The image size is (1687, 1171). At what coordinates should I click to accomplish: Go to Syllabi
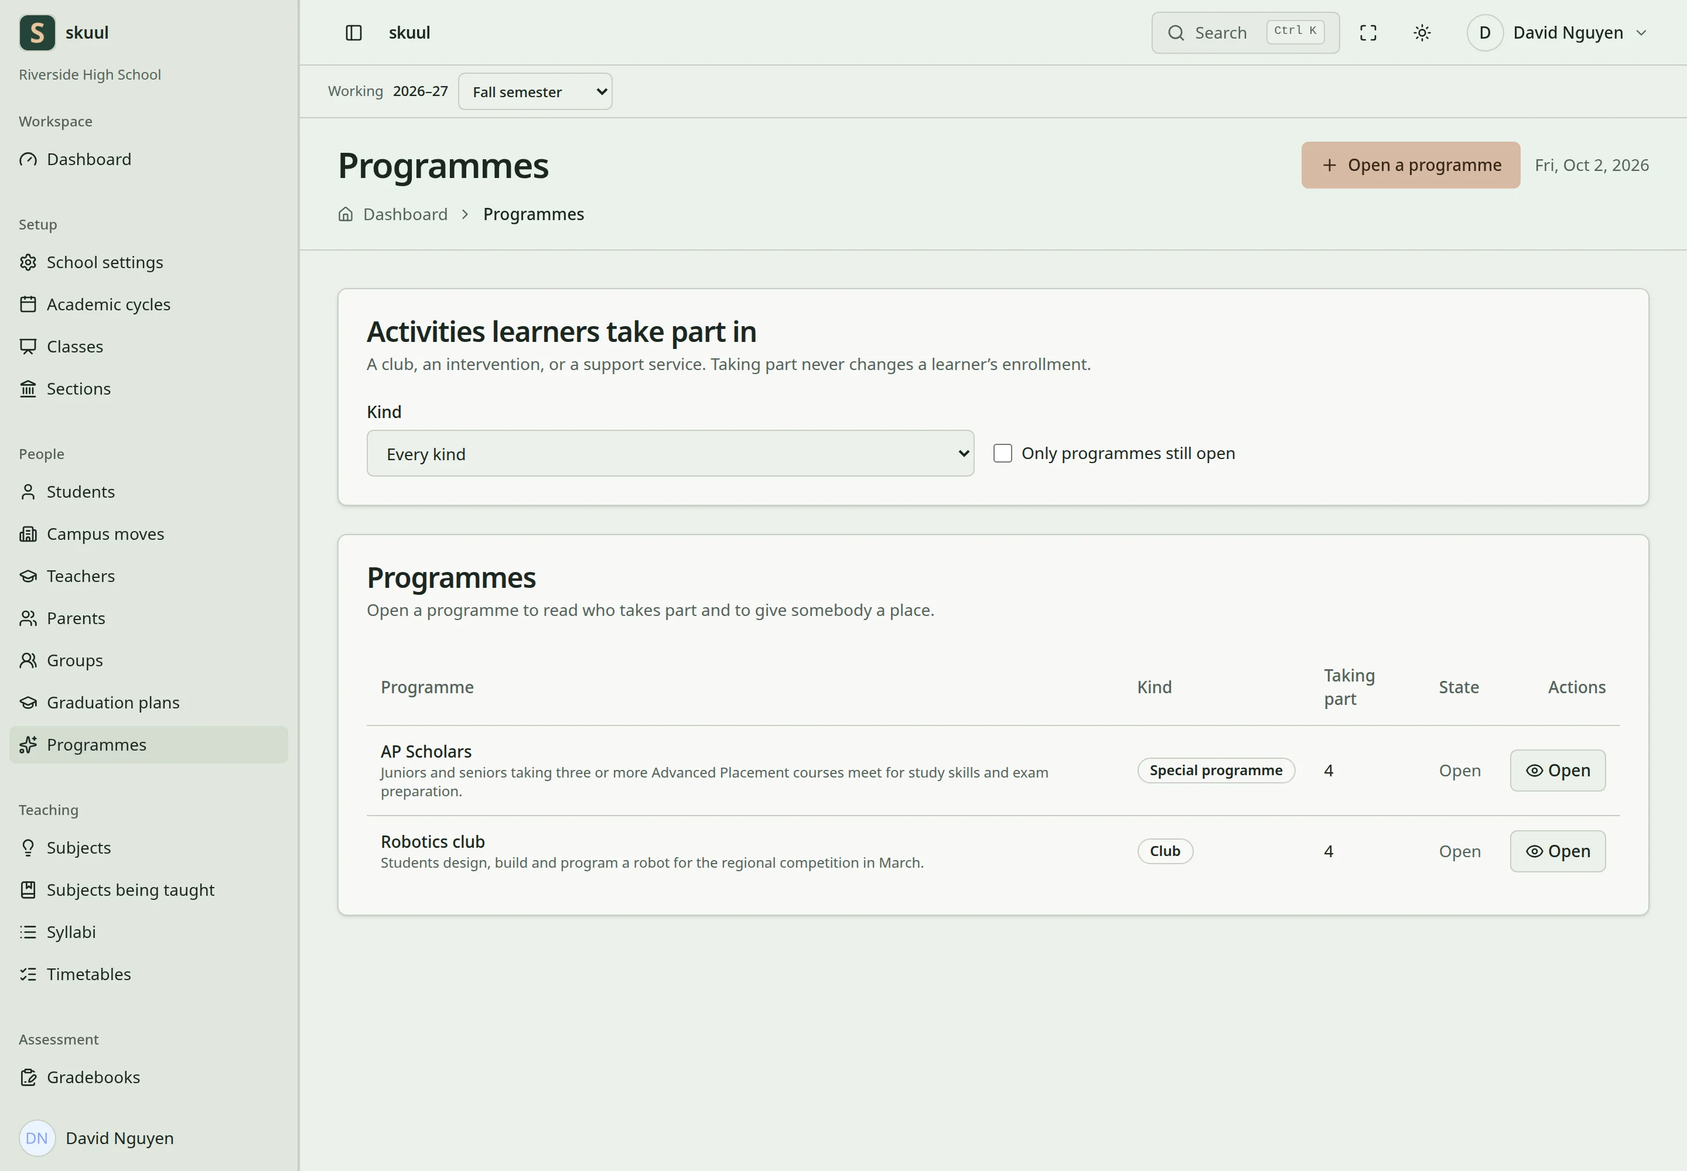(149, 932)
